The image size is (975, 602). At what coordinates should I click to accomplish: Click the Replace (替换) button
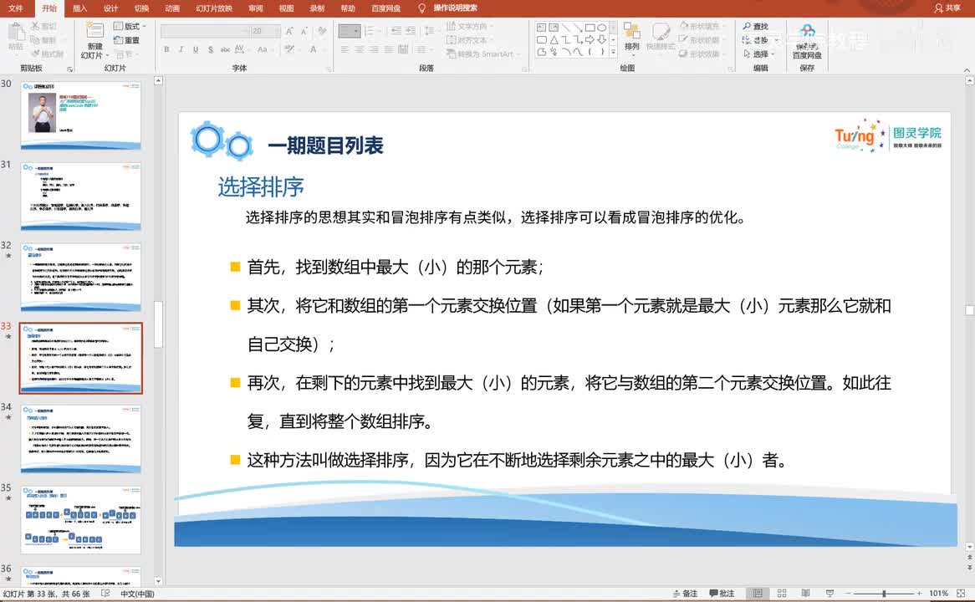click(x=760, y=40)
